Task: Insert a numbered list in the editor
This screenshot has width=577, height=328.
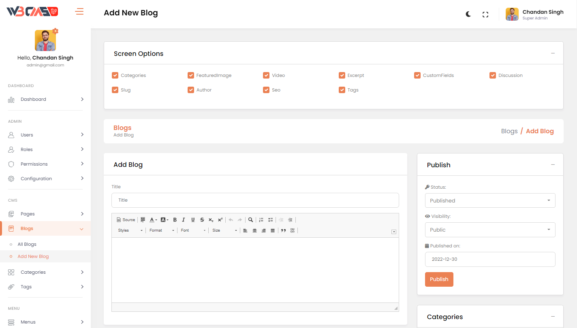Action: coord(261,220)
